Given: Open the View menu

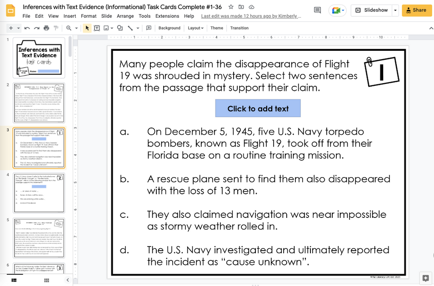Looking at the screenshot, I should pyautogui.click(x=53, y=16).
